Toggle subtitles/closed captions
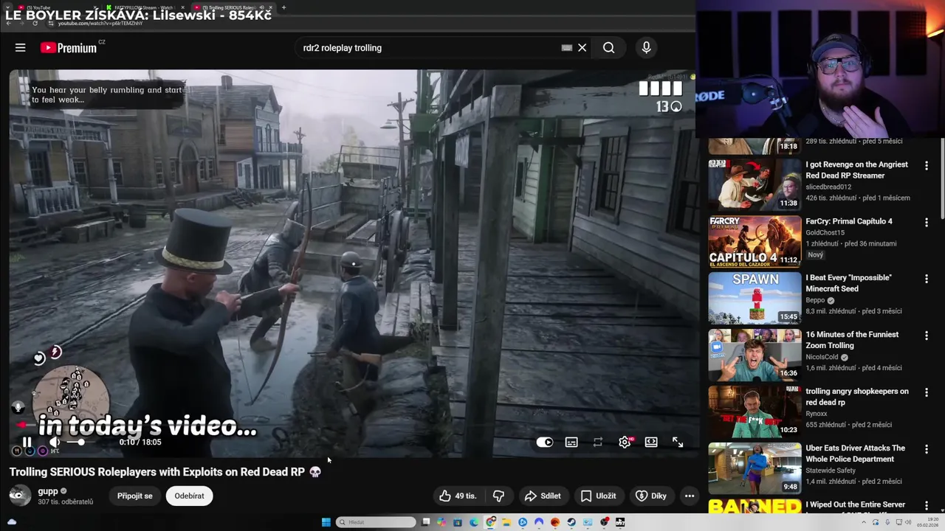The width and height of the screenshot is (945, 531). tap(571, 442)
